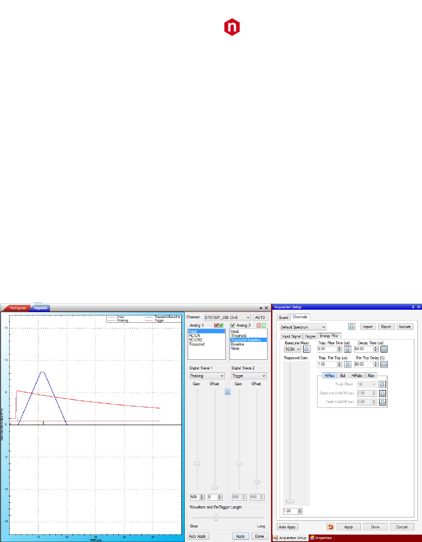Switch to the Histogram tab
The height and width of the screenshot is (542, 422).
click(18, 308)
